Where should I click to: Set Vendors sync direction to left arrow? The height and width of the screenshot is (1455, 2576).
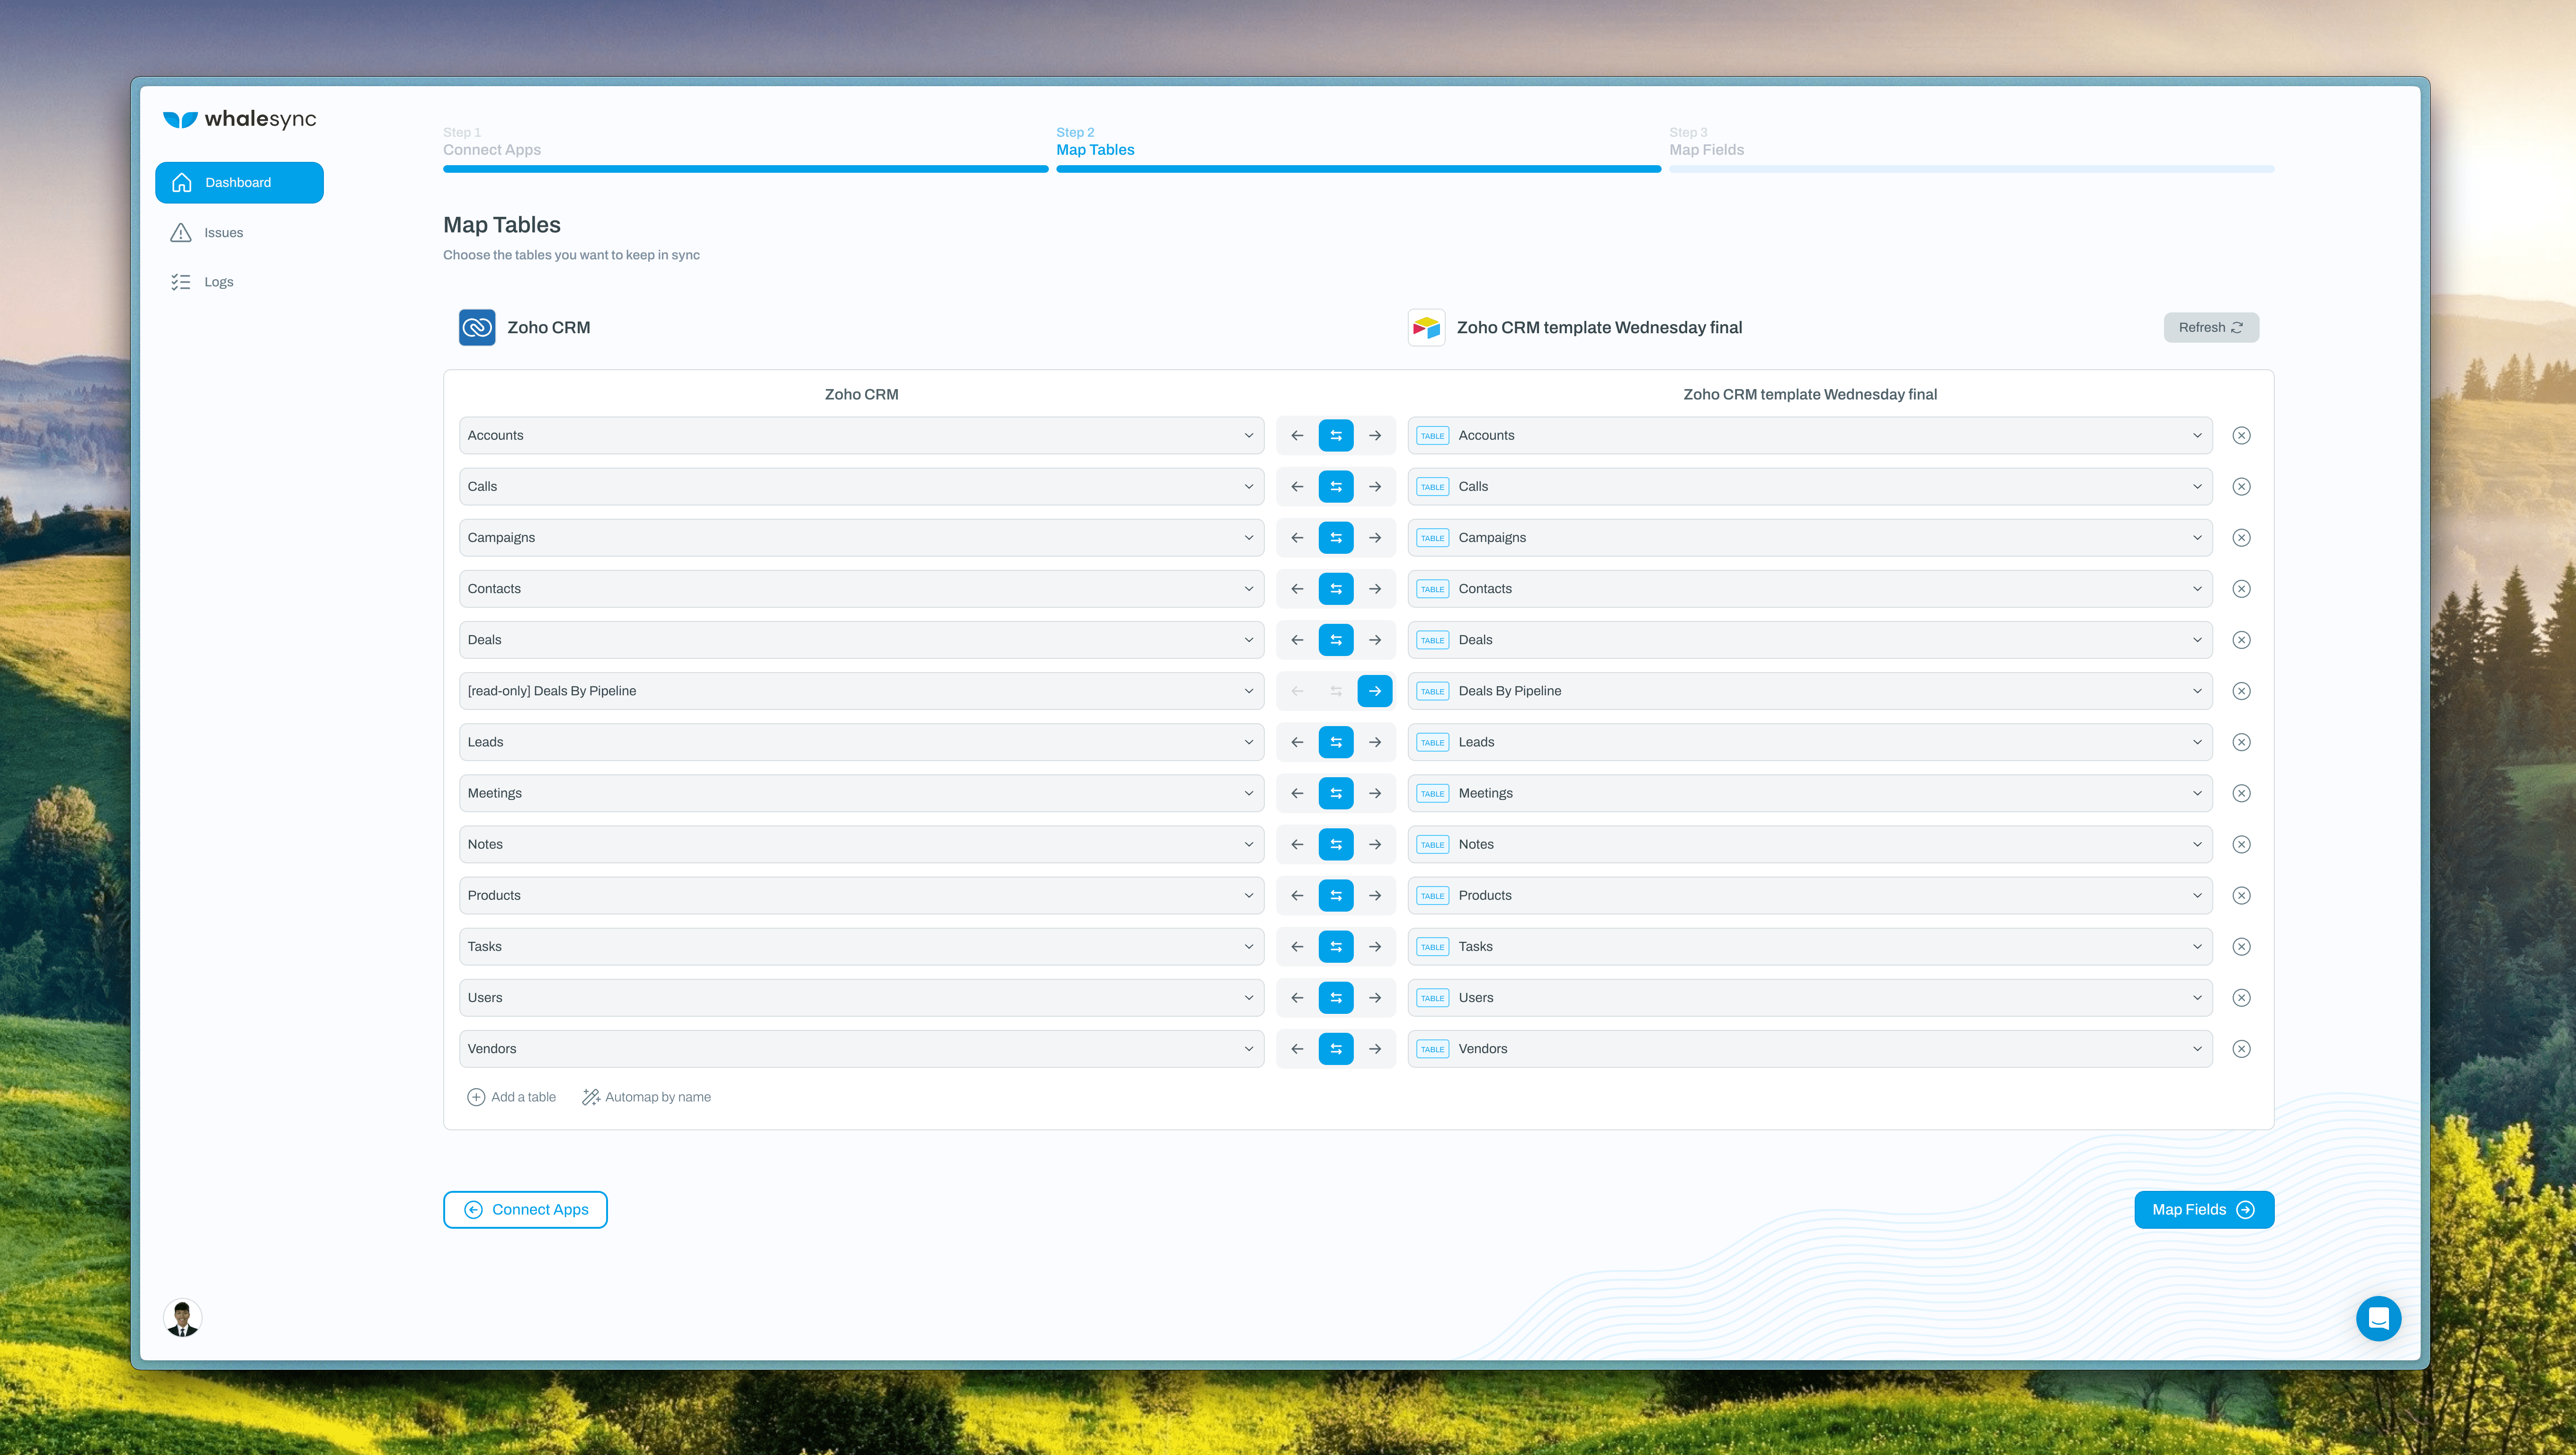(x=1297, y=1048)
